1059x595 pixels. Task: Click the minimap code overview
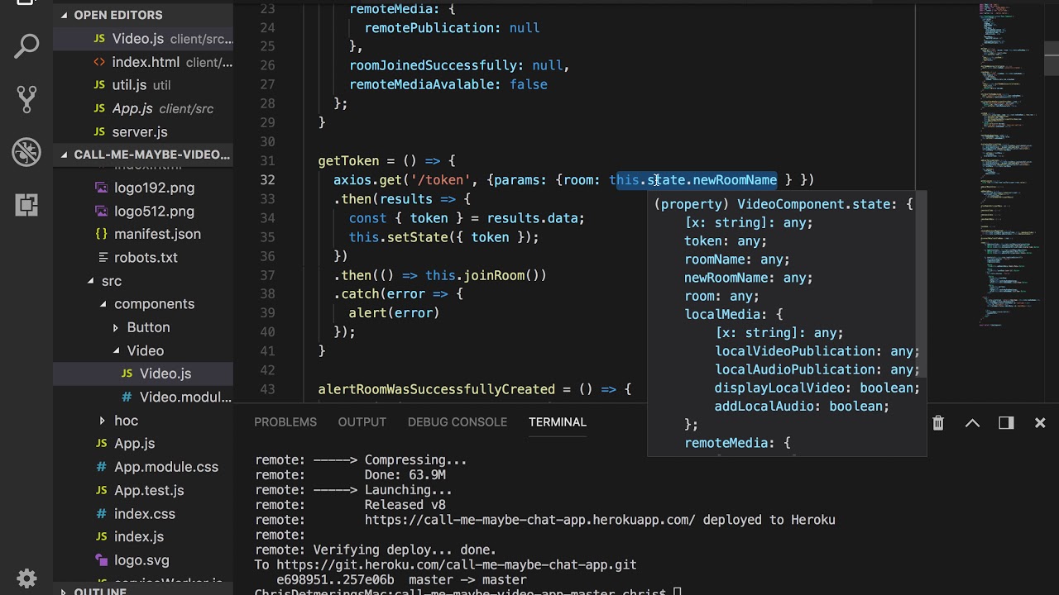point(1007,165)
